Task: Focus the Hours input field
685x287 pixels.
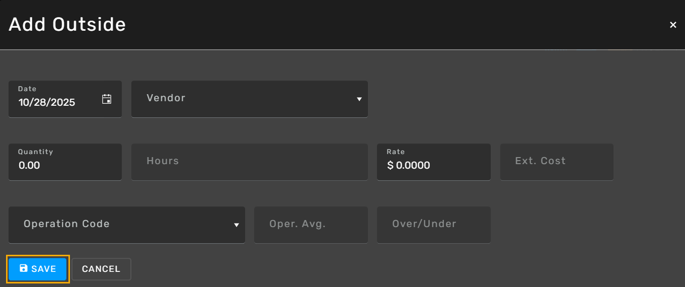Action: coord(249,162)
